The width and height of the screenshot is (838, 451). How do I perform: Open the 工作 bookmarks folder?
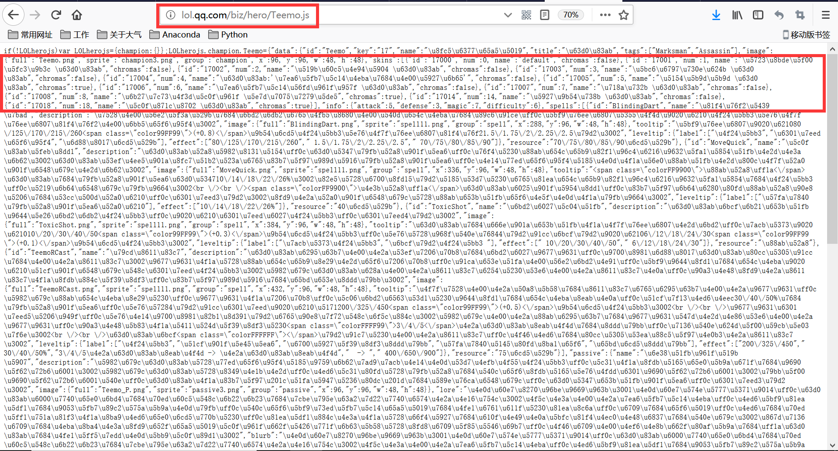tap(75, 34)
